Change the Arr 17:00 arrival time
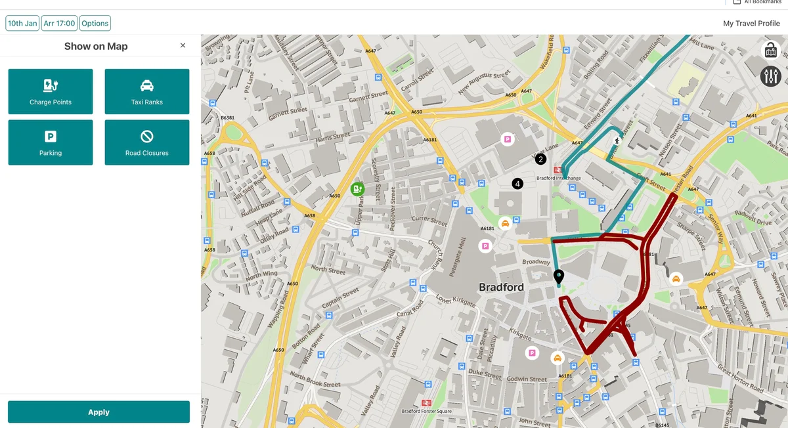Viewport: 788px width, 428px height. tap(59, 23)
